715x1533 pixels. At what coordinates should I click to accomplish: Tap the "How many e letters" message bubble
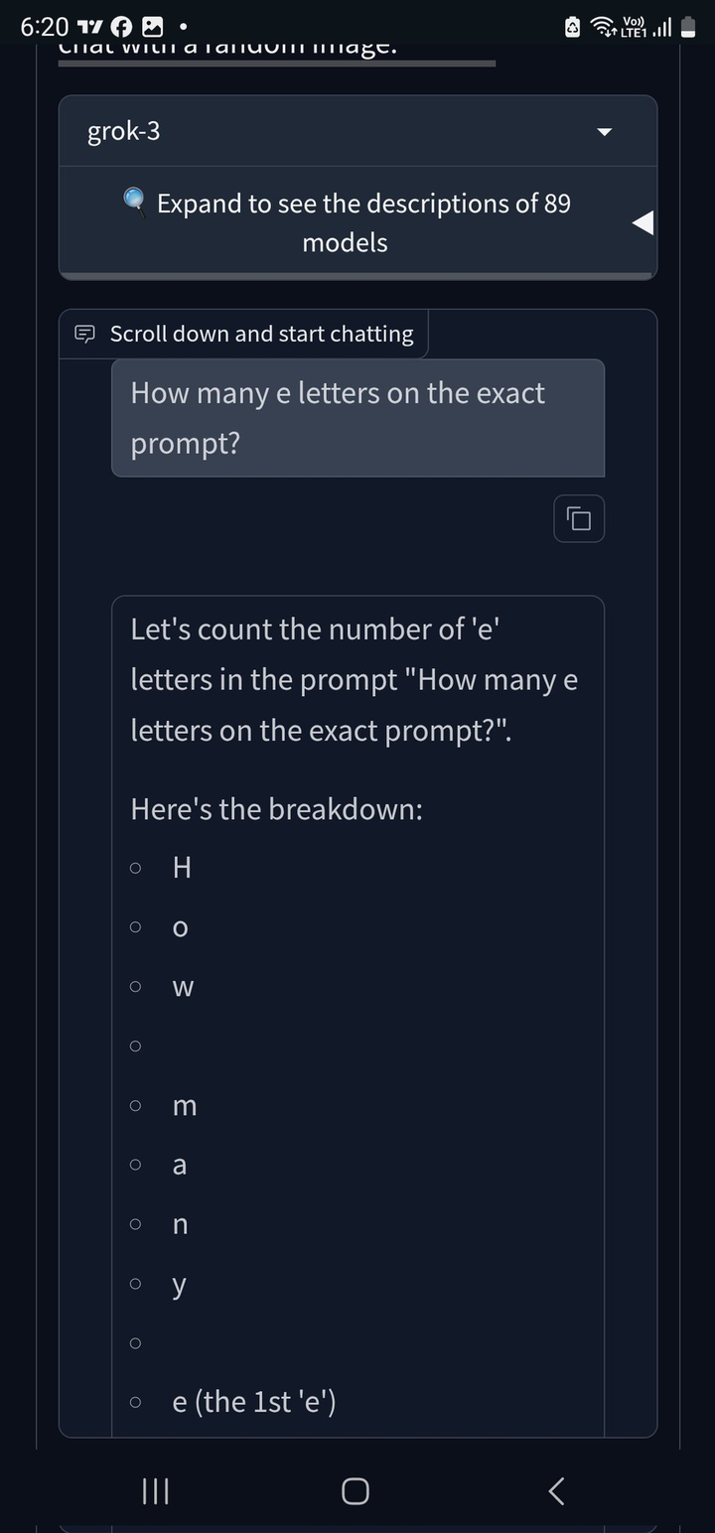[357, 418]
